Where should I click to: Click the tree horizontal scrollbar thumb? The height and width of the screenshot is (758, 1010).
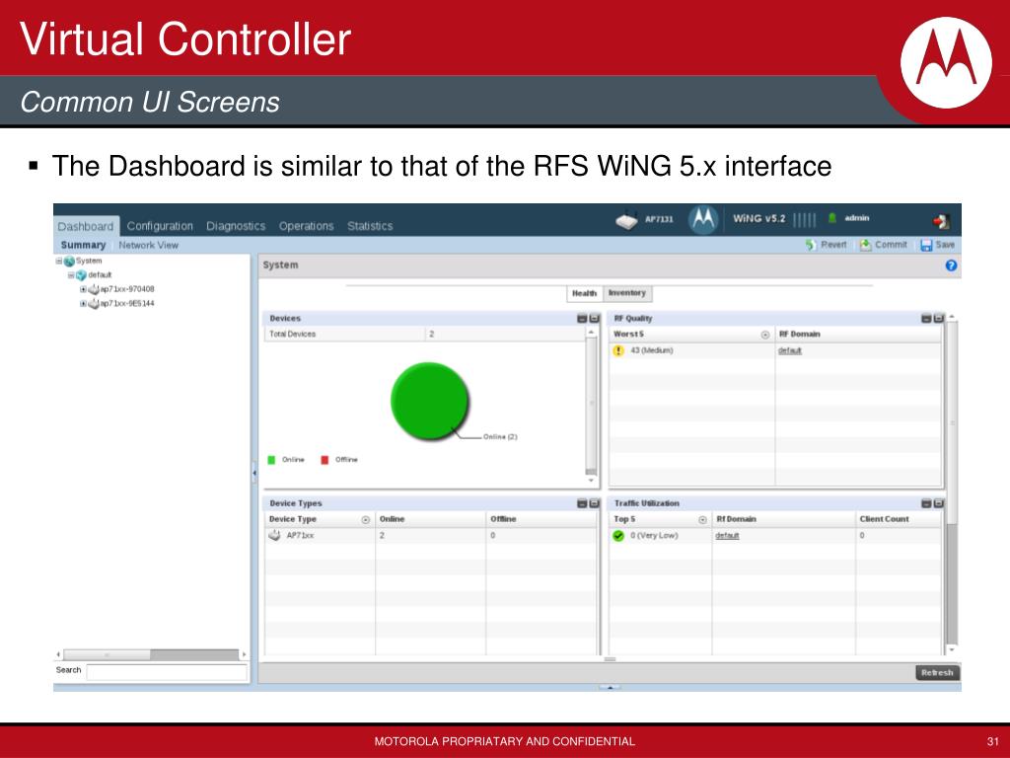point(107,654)
